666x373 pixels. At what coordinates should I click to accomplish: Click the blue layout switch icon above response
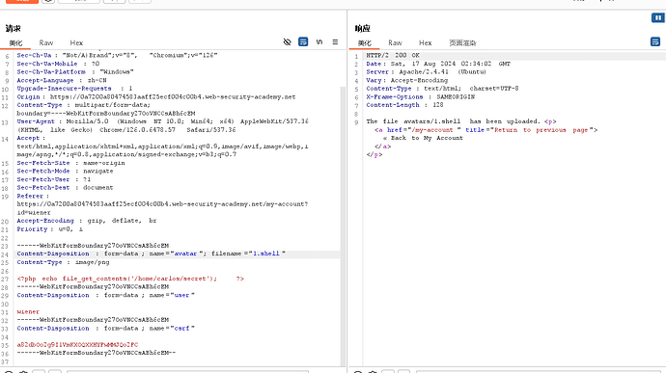[657, 17]
